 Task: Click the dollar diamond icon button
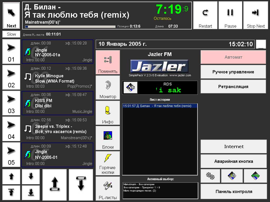(232, 176)
